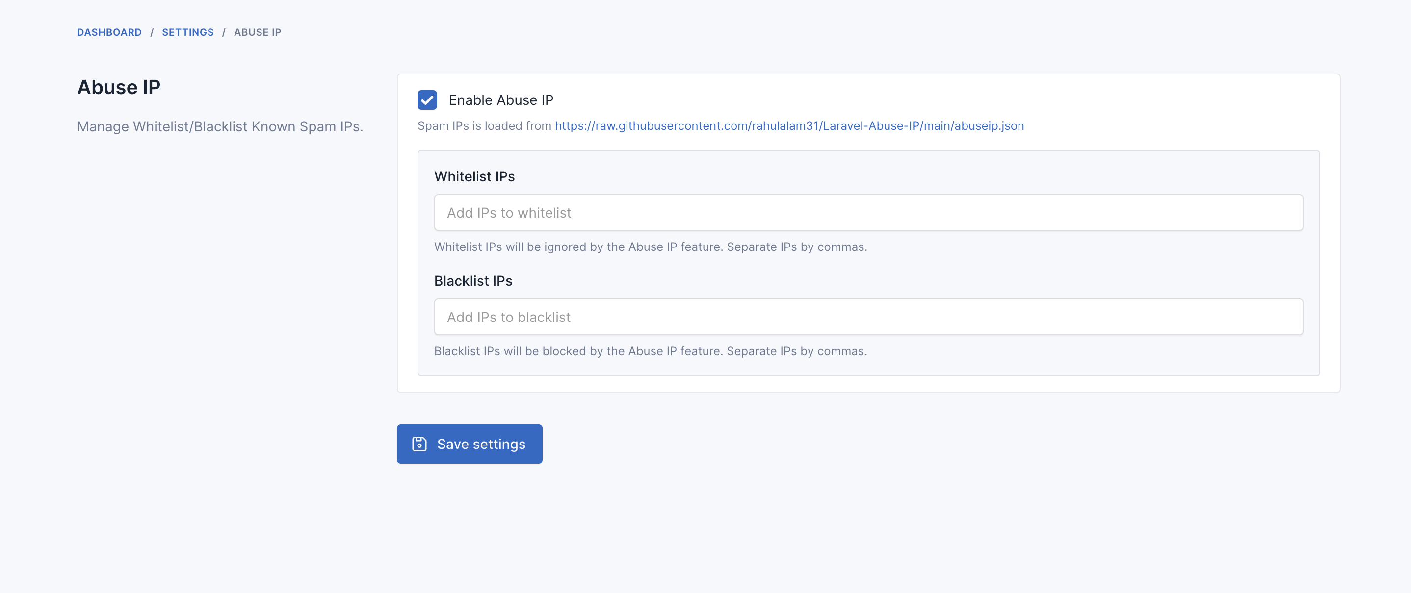The height and width of the screenshot is (593, 1411).
Task: Click the Enable Abuse IP label text
Action: point(500,100)
